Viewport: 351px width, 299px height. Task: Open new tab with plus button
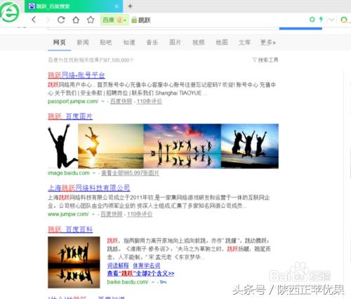131,6
